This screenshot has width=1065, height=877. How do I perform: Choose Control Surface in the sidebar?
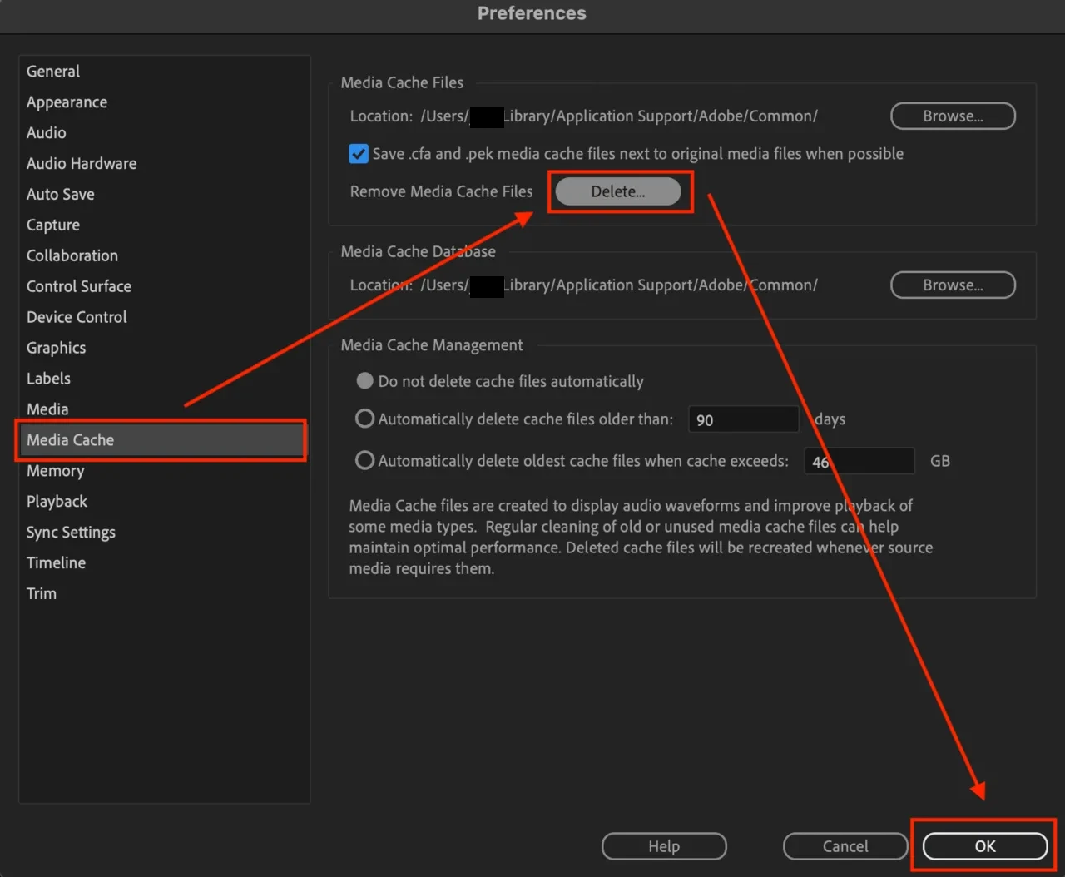coord(79,287)
